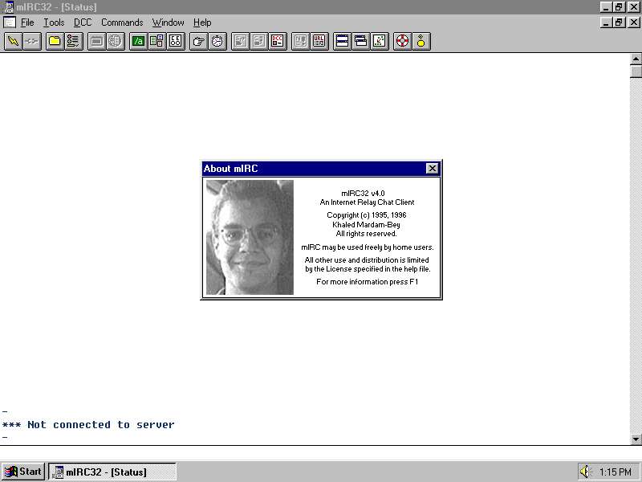Screen dimensions: 642x482
Task: Open the Commands menu
Action: point(122,22)
